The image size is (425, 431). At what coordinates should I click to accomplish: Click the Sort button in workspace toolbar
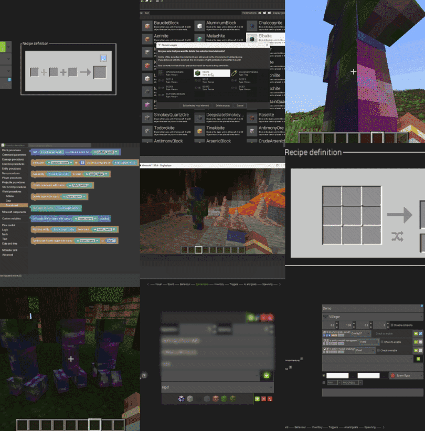pyautogui.click(x=147, y=13)
